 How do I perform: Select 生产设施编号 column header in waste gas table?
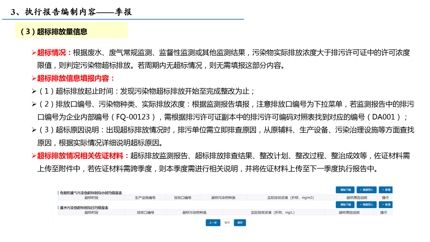tap(145, 198)
